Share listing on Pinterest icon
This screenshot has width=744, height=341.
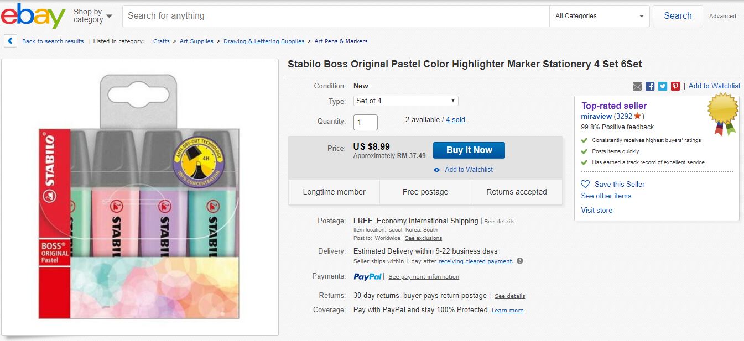tap(675, 86)
